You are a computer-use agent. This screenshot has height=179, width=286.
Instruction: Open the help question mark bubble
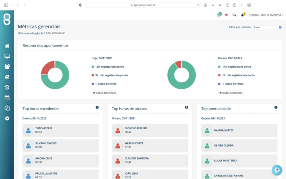[277, 170]
